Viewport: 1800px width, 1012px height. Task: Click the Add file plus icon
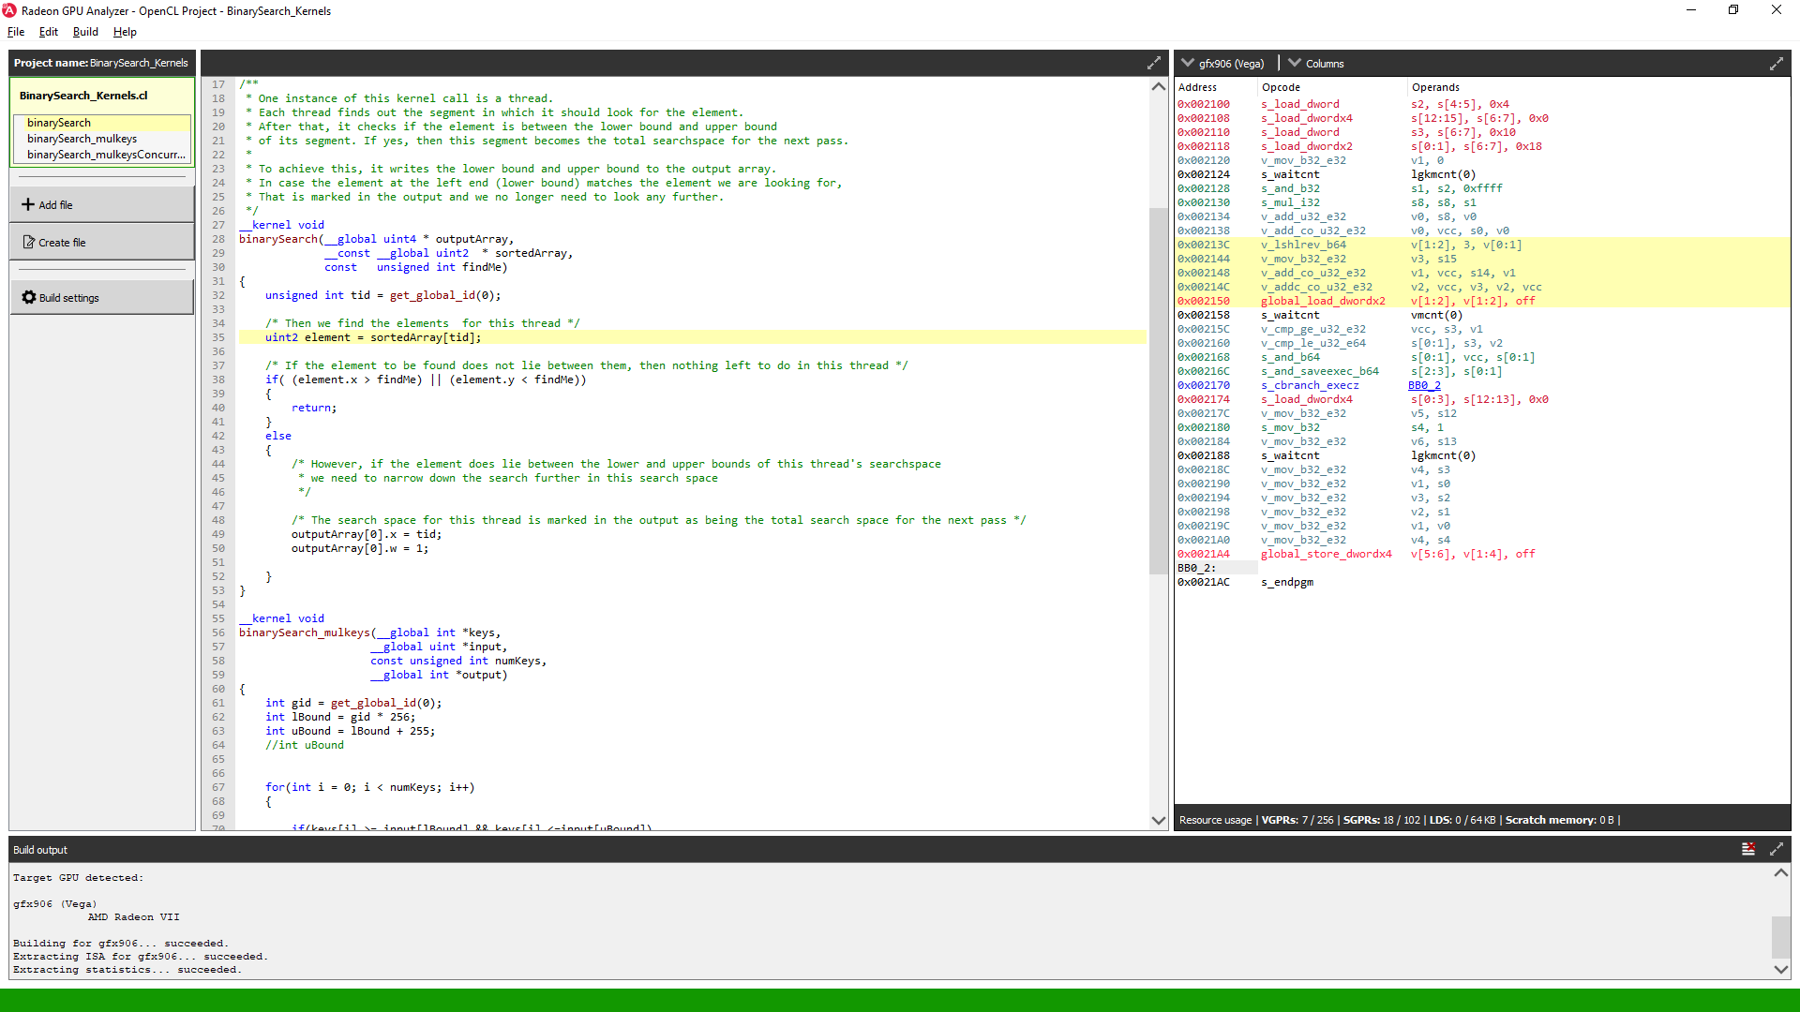coord(28,204)
